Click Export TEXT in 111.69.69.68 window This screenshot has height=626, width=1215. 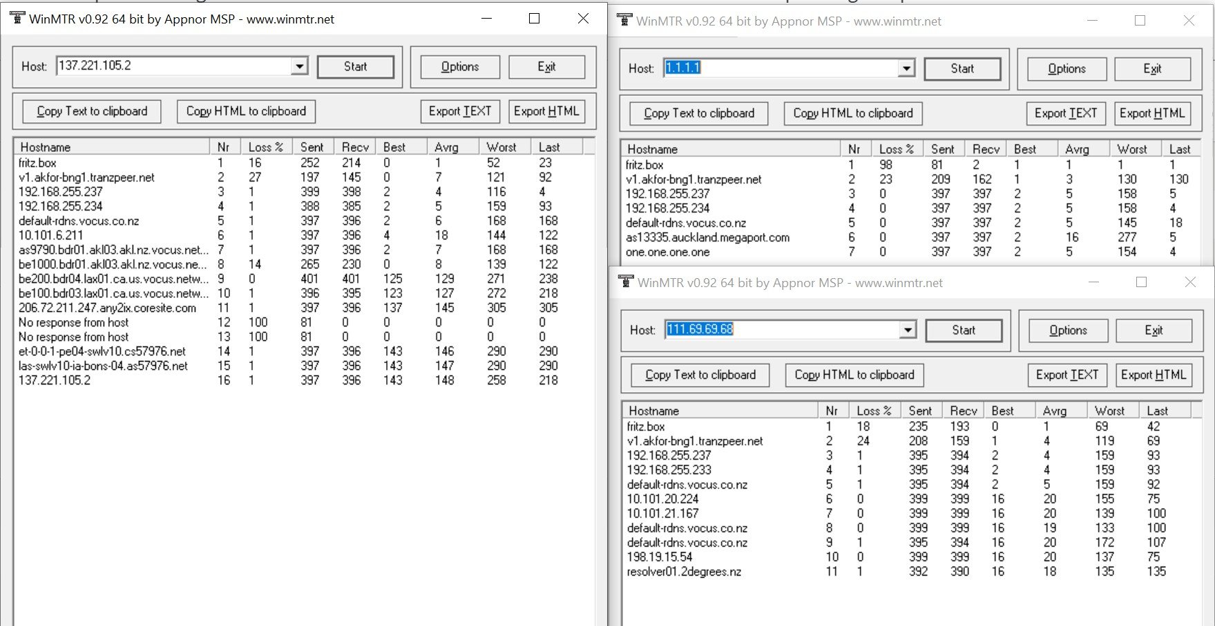[x=1067, y=375]
